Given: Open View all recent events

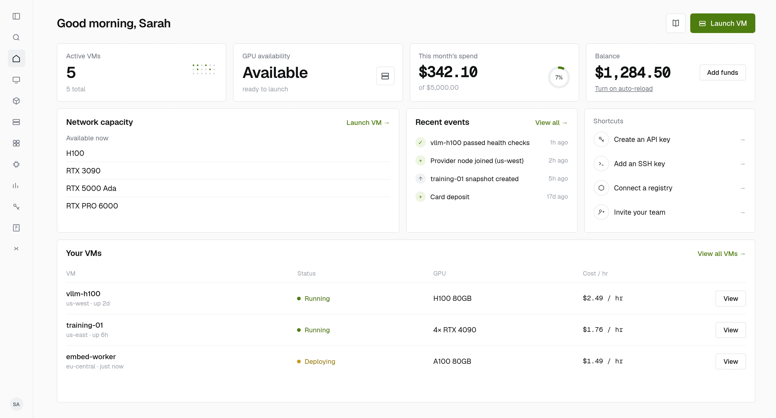Looking at the screenshot, I should [551, 123].
